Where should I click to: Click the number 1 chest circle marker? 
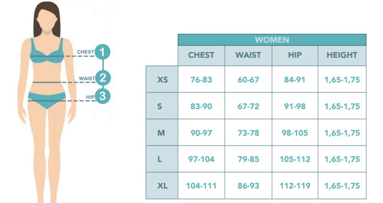(103, 52)
